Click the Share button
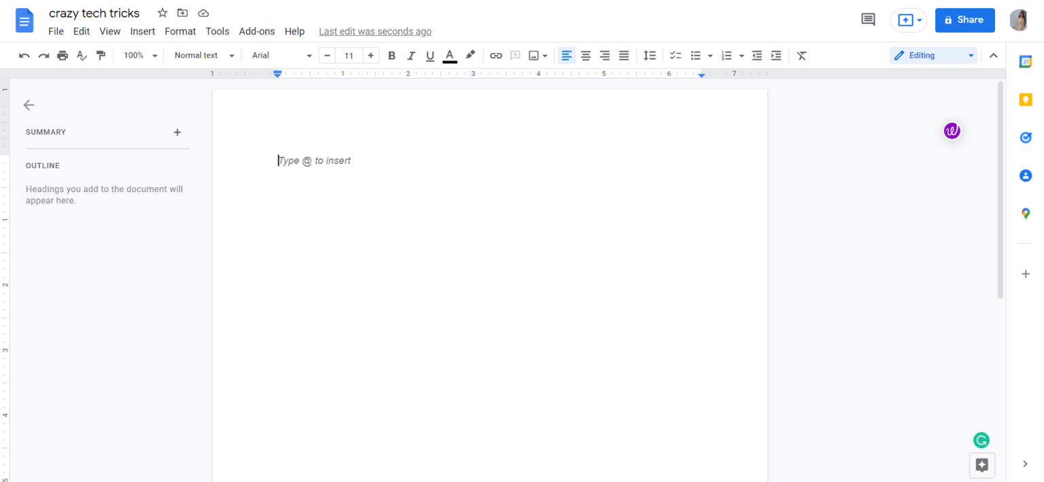The height and width of the screenshot is (482, 1044). [x=964, y=20]
